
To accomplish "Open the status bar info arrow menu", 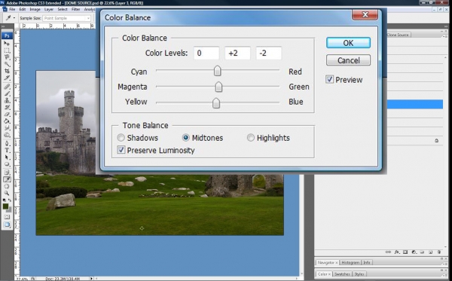I will coord(92,279).
